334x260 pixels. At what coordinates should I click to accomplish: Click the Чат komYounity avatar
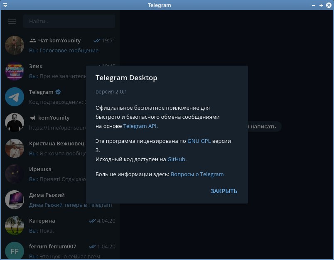(x=15, y=45)
